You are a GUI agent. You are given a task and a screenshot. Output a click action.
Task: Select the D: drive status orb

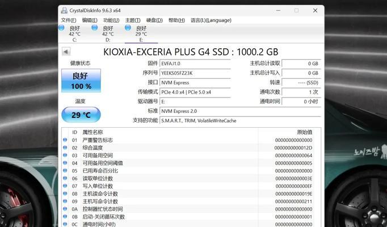pyautogui.click(x=95, y=28)
